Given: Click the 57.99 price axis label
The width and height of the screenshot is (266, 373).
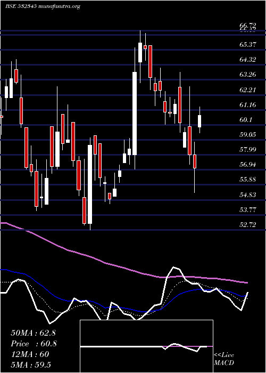Looking at the screenshot, I should point(248,150).
